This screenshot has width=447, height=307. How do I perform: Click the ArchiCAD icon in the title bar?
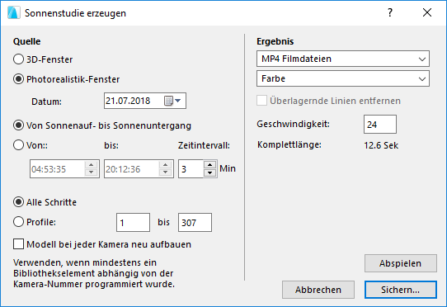(x=14, y=13)
